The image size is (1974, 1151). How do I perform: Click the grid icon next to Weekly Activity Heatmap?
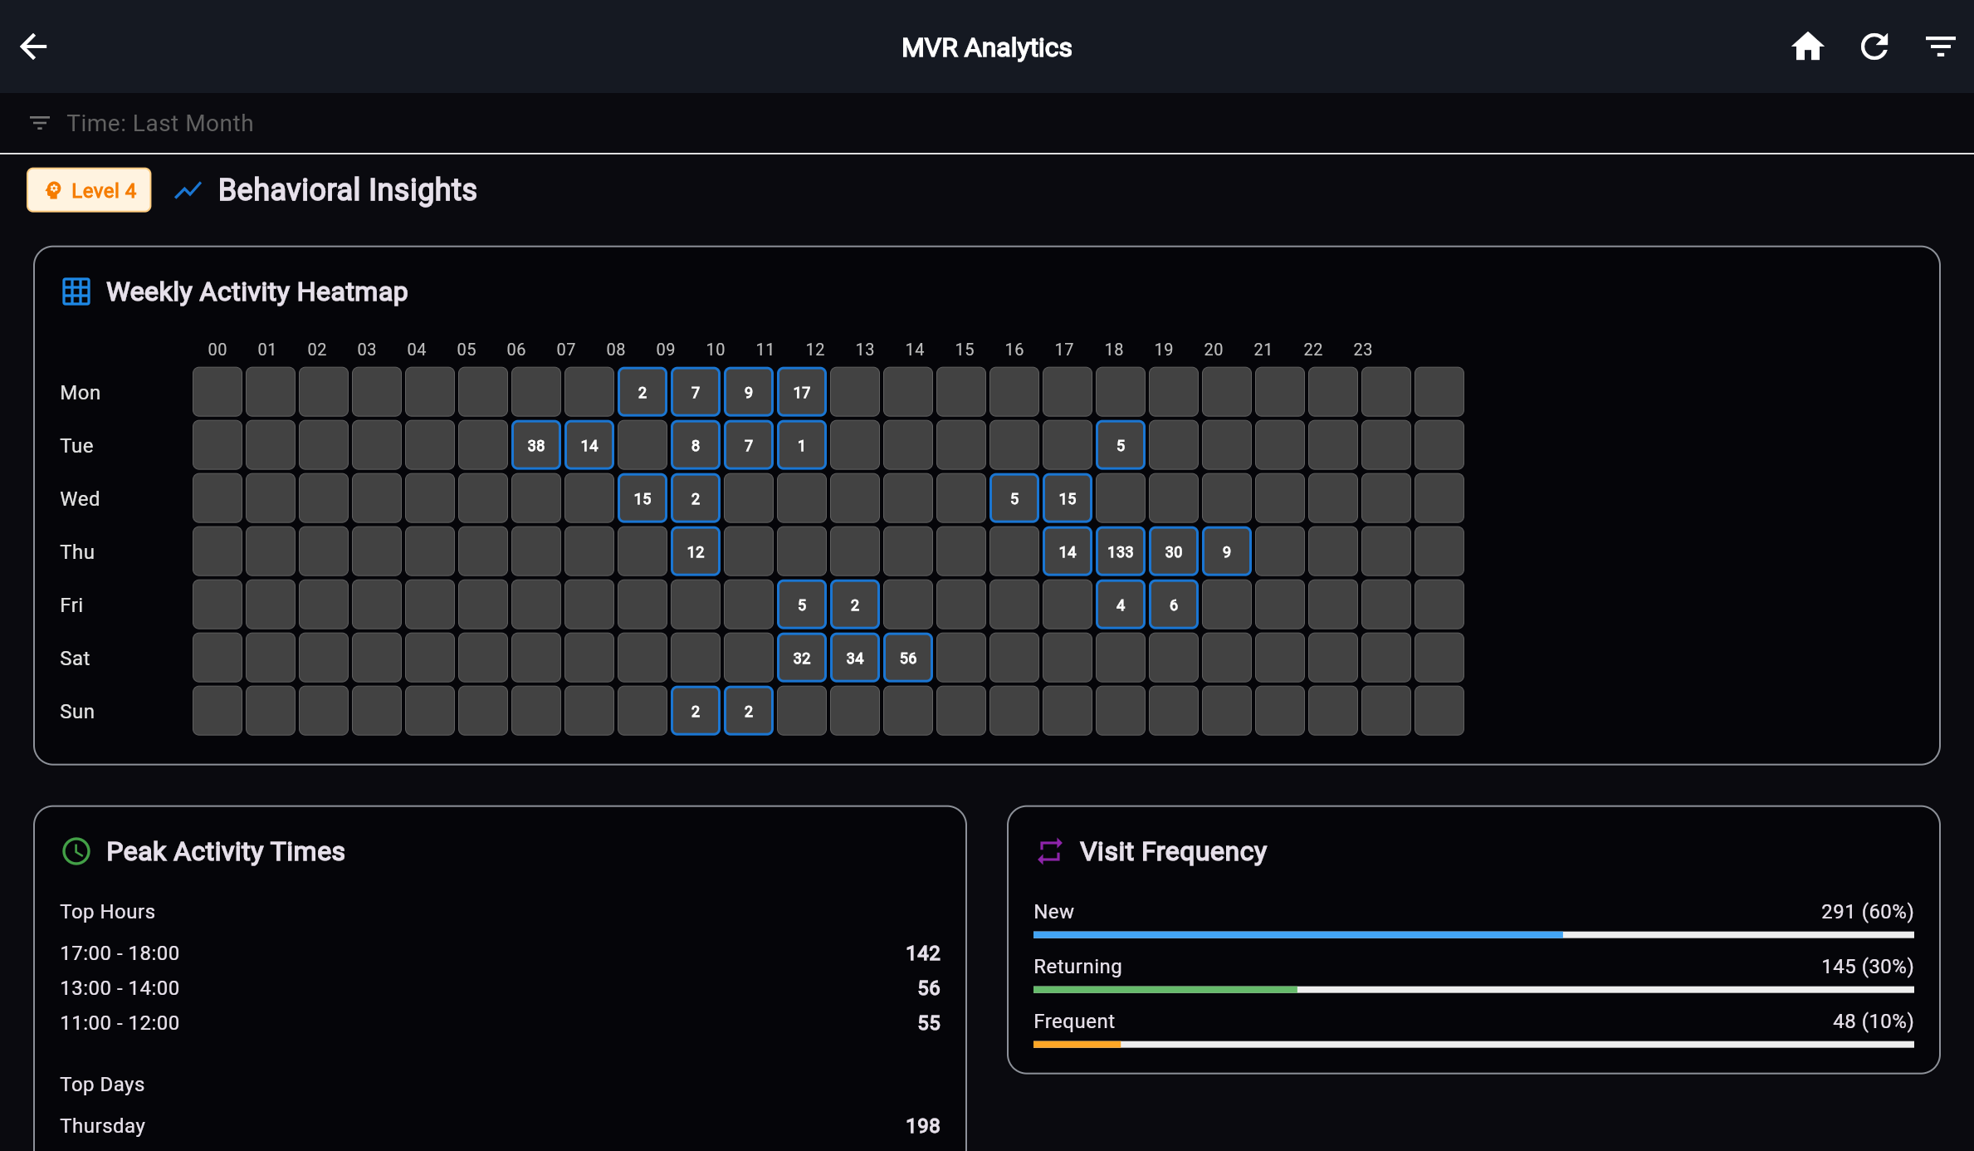click(76, 291)
